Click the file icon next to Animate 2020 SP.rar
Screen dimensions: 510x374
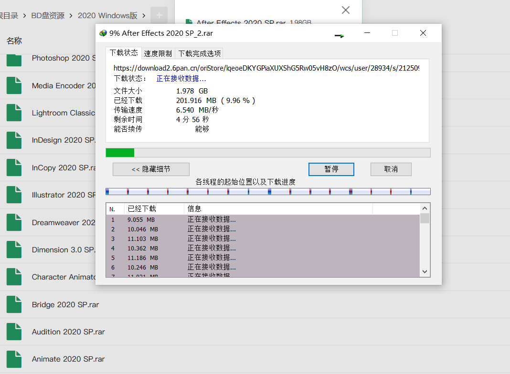[14, 359]
